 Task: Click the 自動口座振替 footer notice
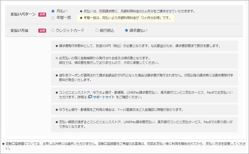point(124,146)
